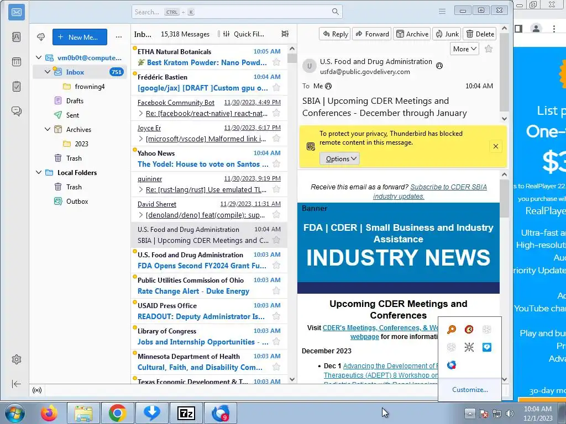Open the Address Book space icon
The image size is (566, 424).
[16, 37]
